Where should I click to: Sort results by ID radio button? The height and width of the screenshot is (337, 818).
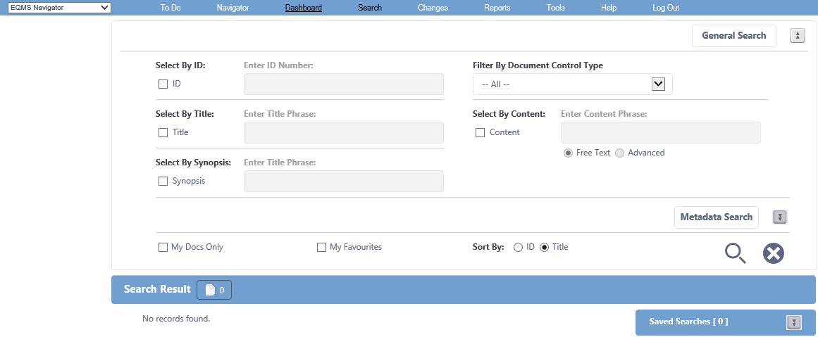(518, 248)
